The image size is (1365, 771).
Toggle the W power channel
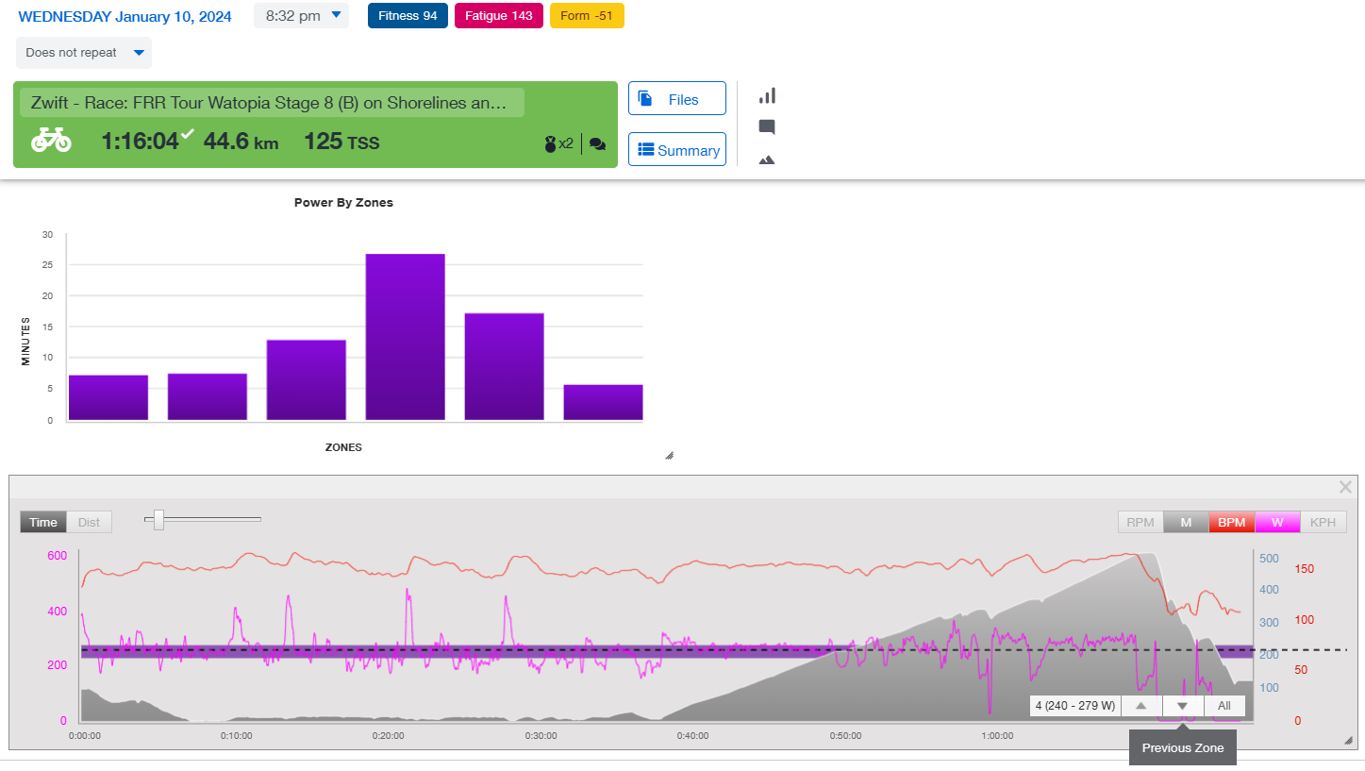[1277, 522]
